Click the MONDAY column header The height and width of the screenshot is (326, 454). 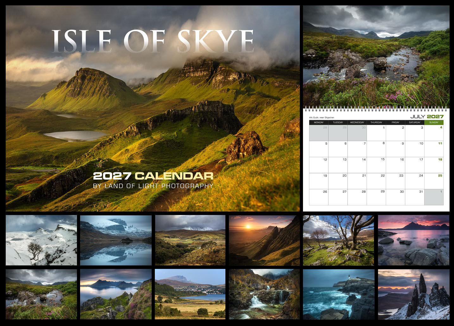(319, 122)
